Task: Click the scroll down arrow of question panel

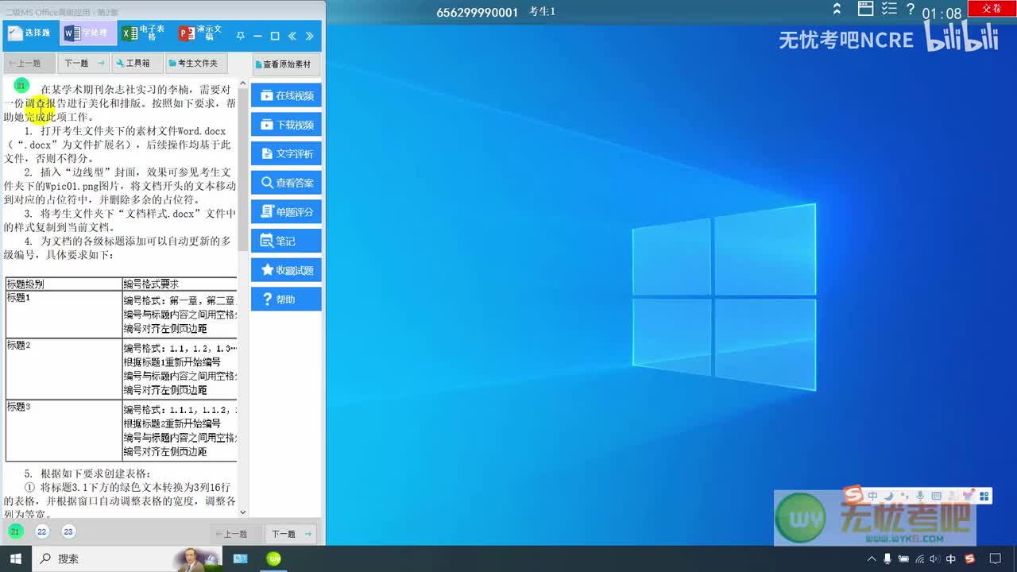Action: click(x=243, y=513)
